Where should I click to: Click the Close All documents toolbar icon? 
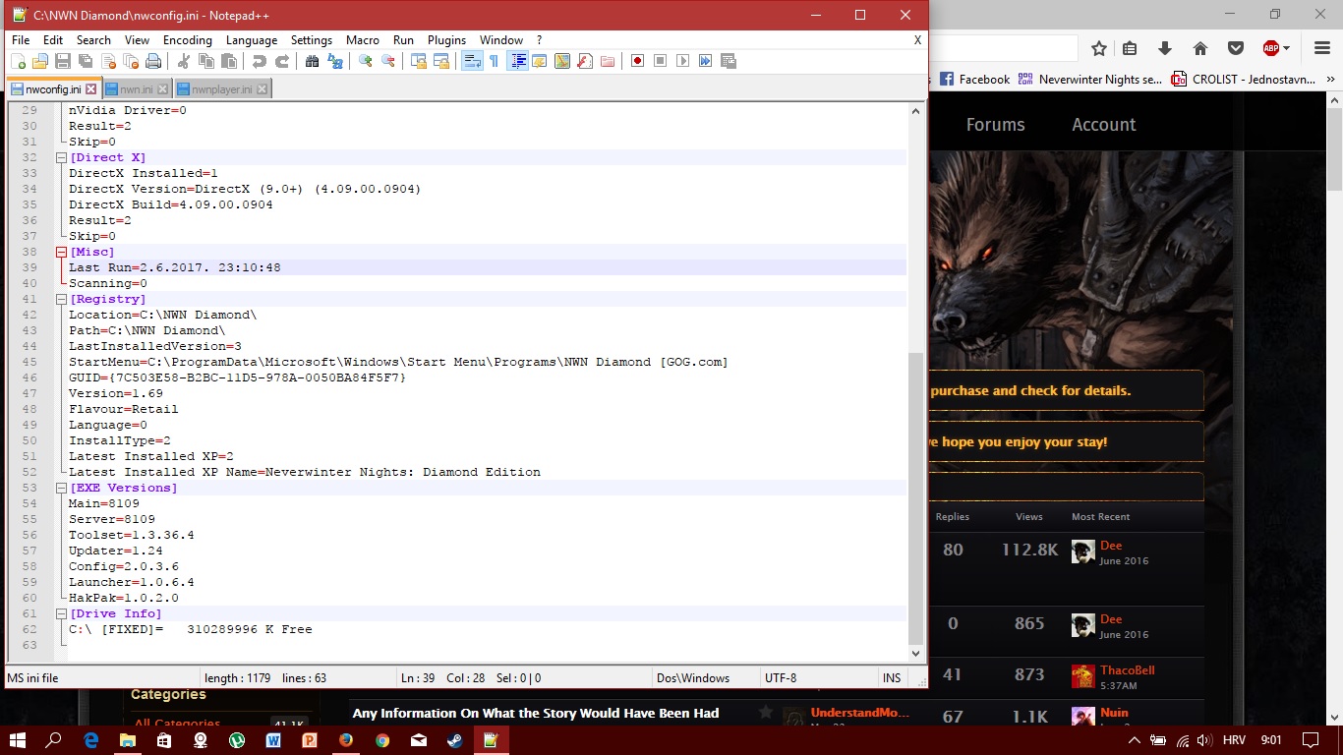(131, 61)
